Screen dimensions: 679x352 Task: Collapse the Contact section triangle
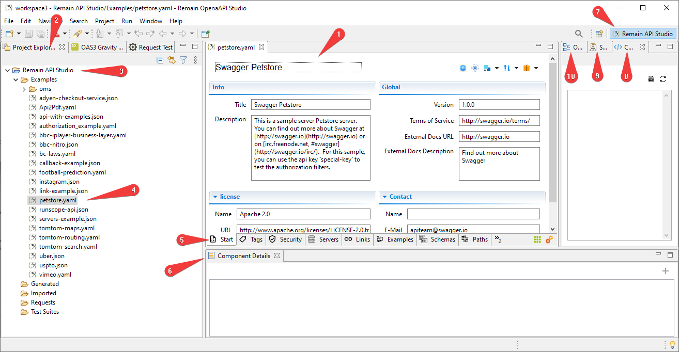pyautogui.click(x=384, y=197)
